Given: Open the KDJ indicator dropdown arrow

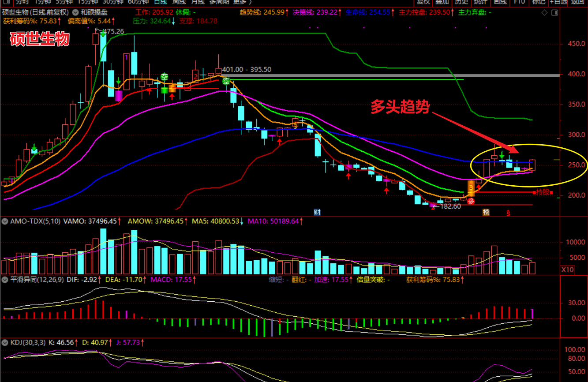Looking at the screenshot, I should [5, 342].
